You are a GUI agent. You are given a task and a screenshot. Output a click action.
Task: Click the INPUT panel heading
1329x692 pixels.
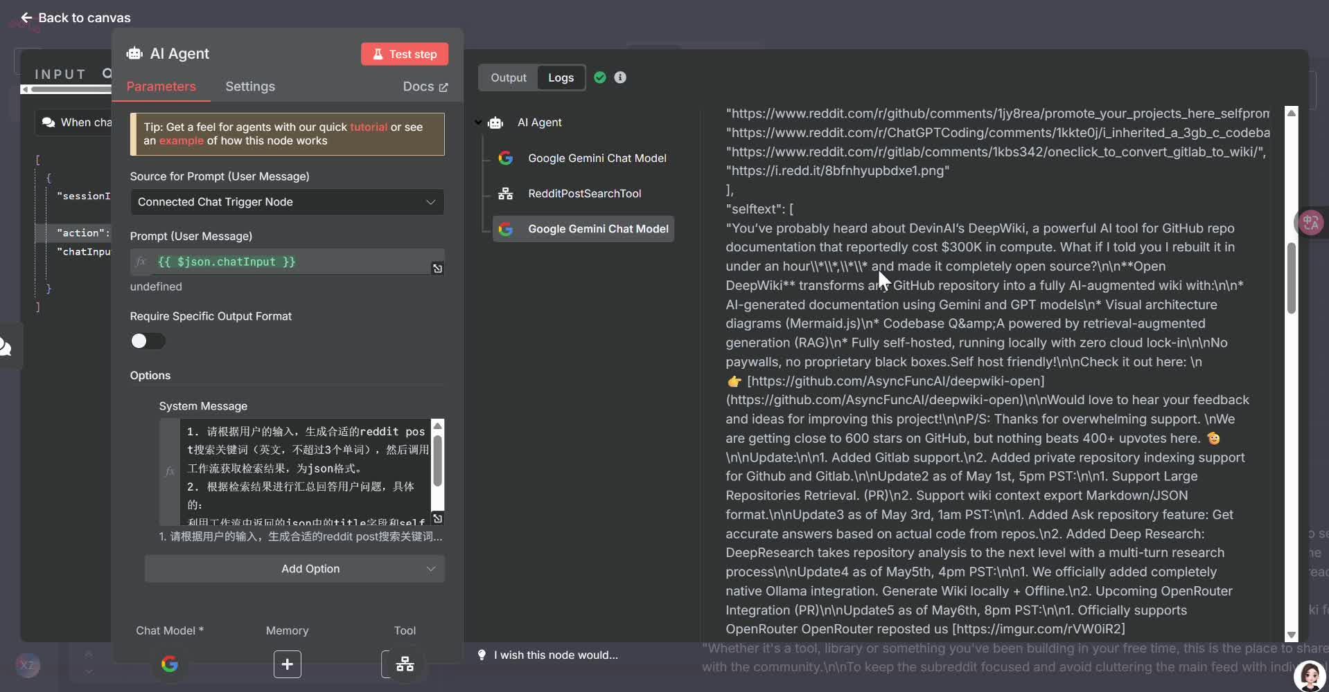[x=60, y=74]
